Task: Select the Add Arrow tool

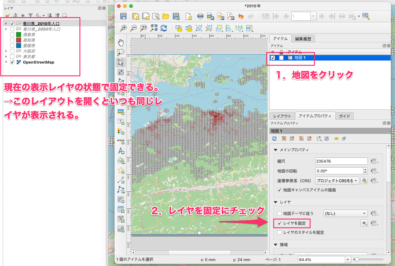Action: [x=121, y=180]
